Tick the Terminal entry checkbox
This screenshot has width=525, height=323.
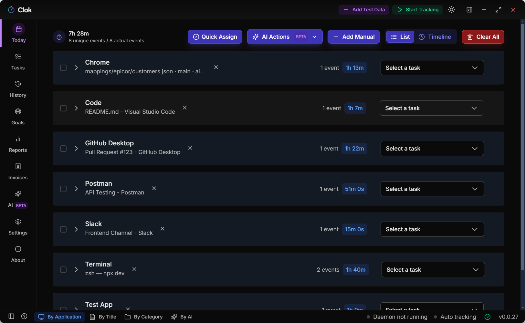pos(63,270)
